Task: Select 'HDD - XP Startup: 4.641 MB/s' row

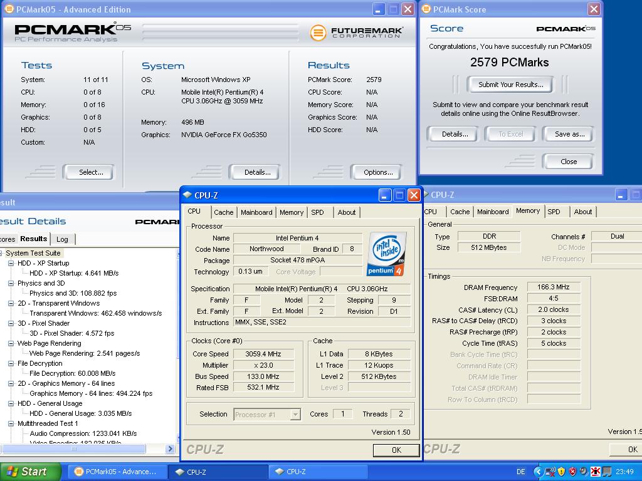Action: click(x=74, y=273)
